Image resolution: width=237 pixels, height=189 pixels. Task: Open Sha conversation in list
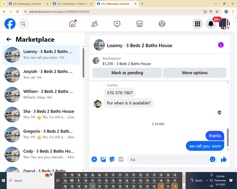point(41,114)
